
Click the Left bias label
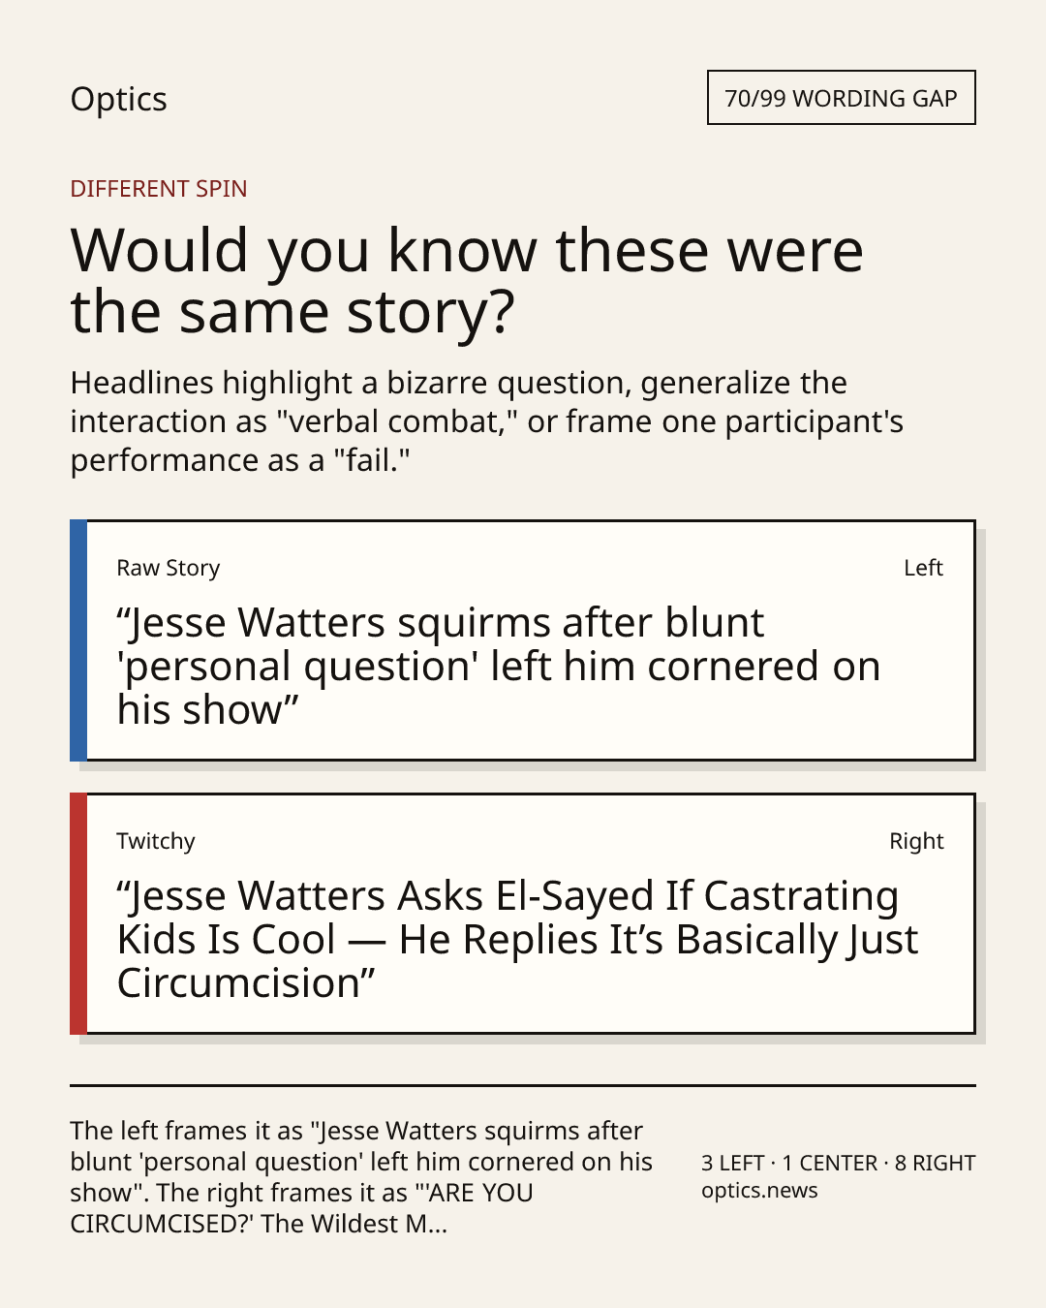(x=923, y=568)
